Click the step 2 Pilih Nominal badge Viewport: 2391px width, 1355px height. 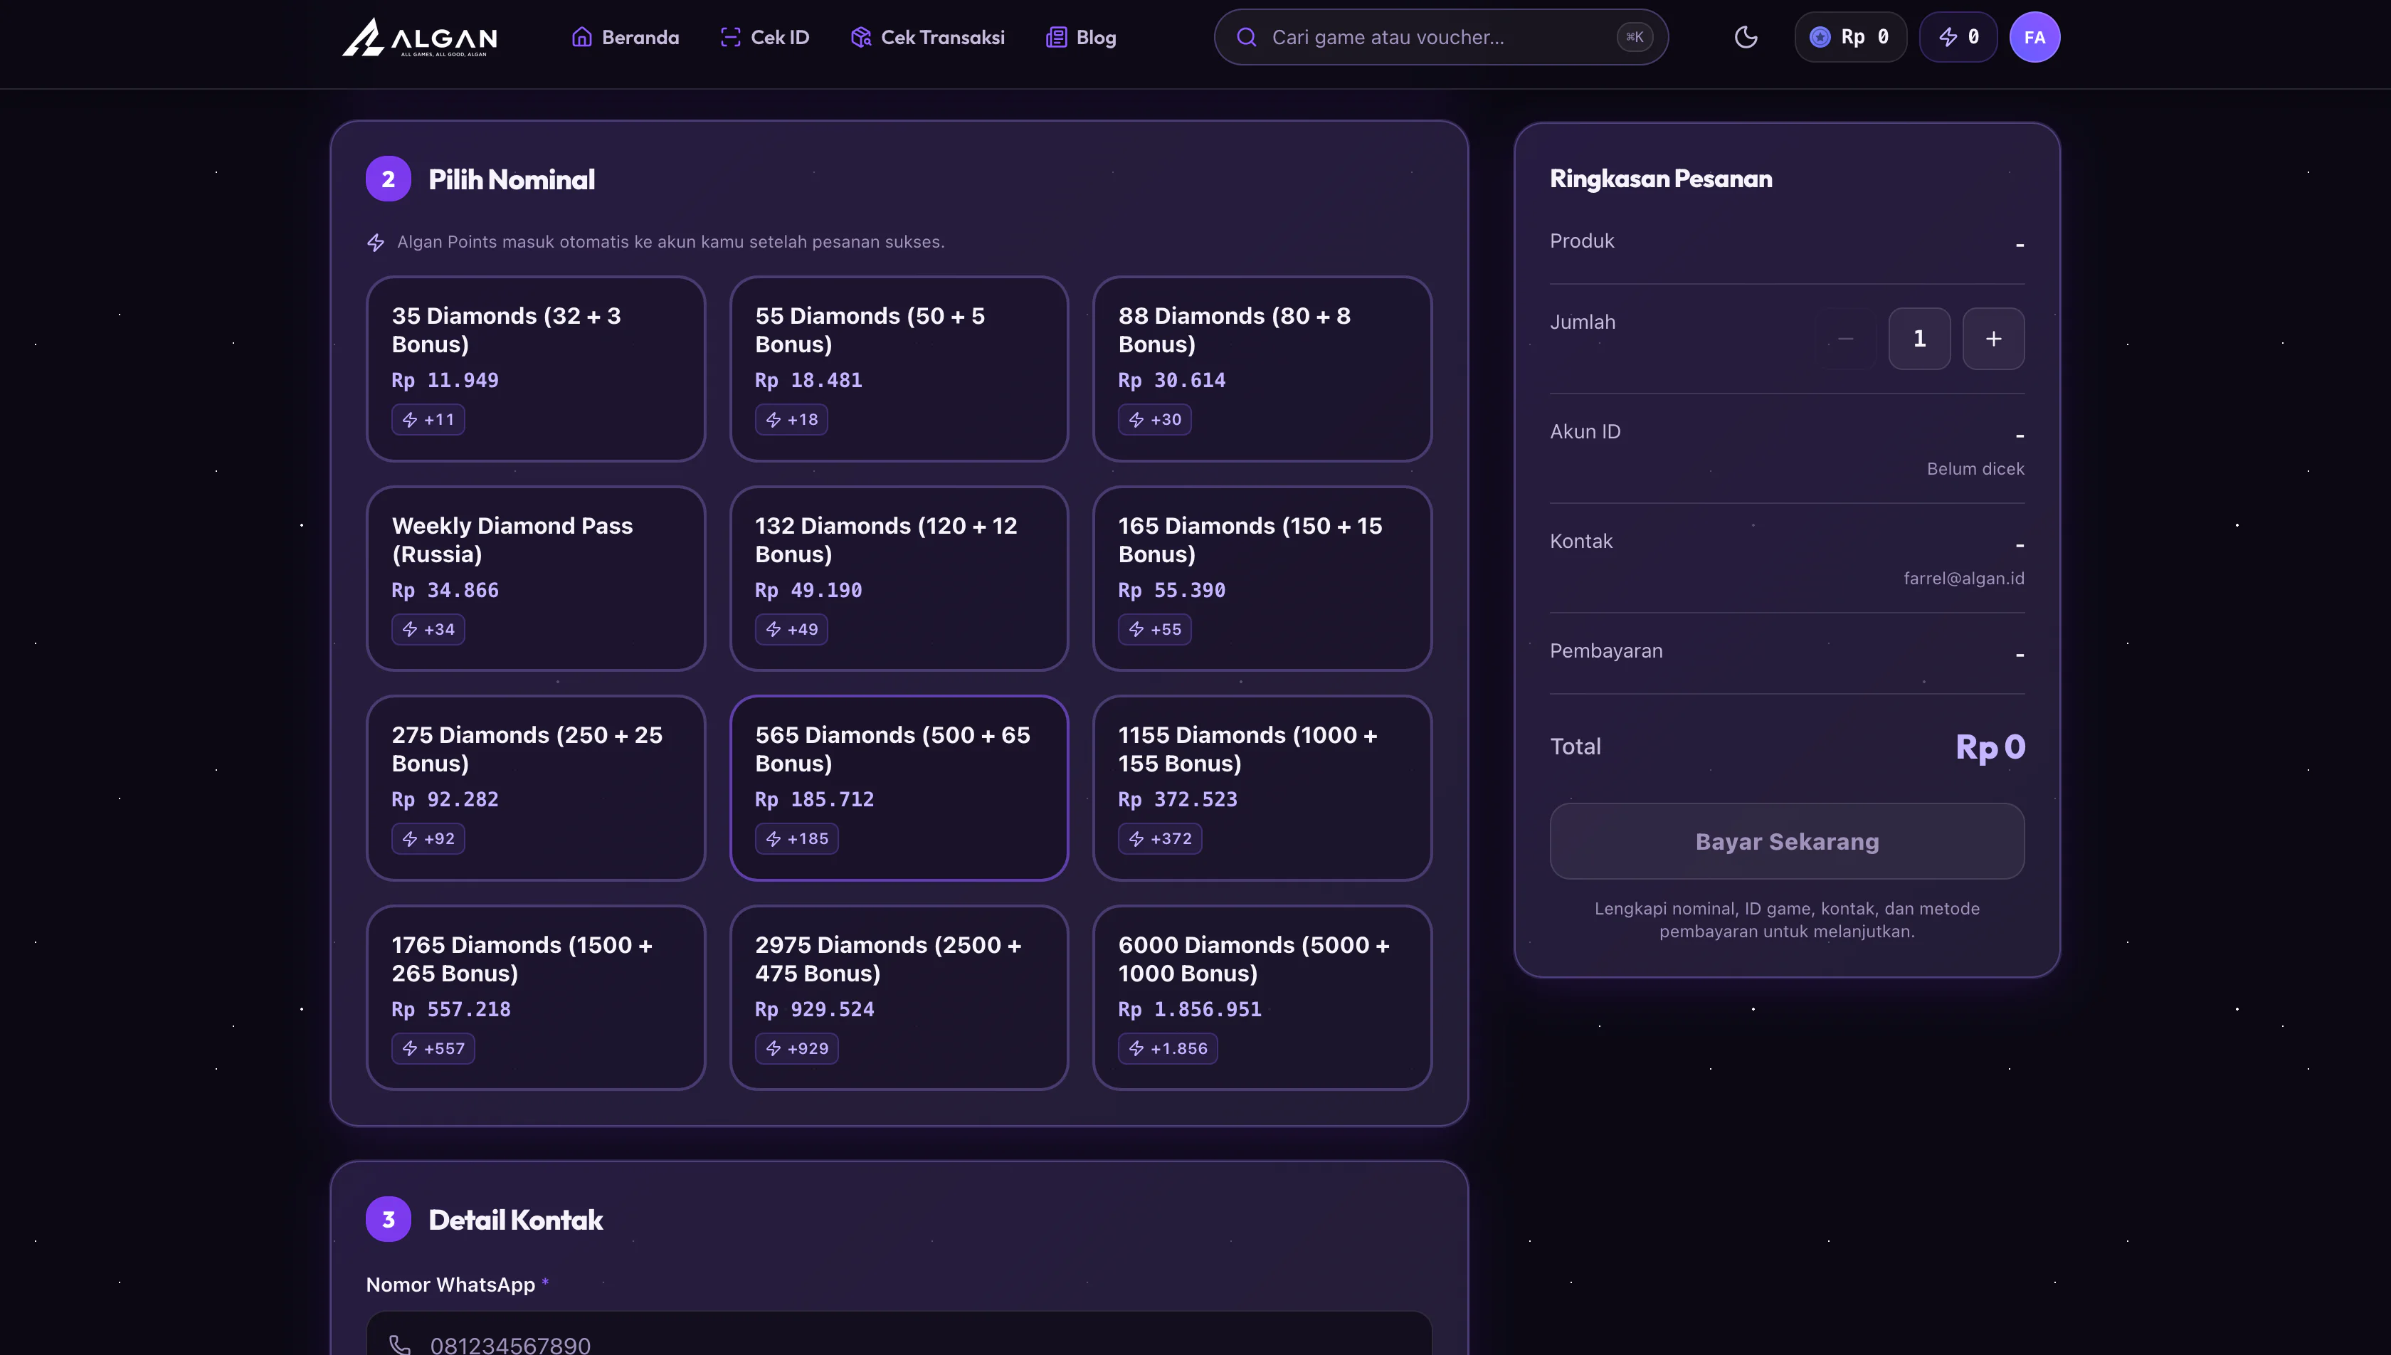(x=389, y=179)
